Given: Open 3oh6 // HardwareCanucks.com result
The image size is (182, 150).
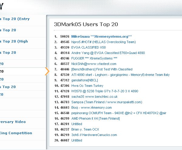Looking at the screenshot, I should (x=94, y=135).
